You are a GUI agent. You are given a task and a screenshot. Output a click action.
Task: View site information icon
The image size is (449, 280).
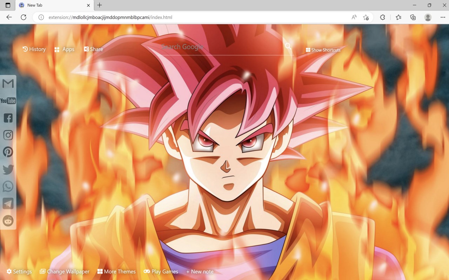click(41, 17)
